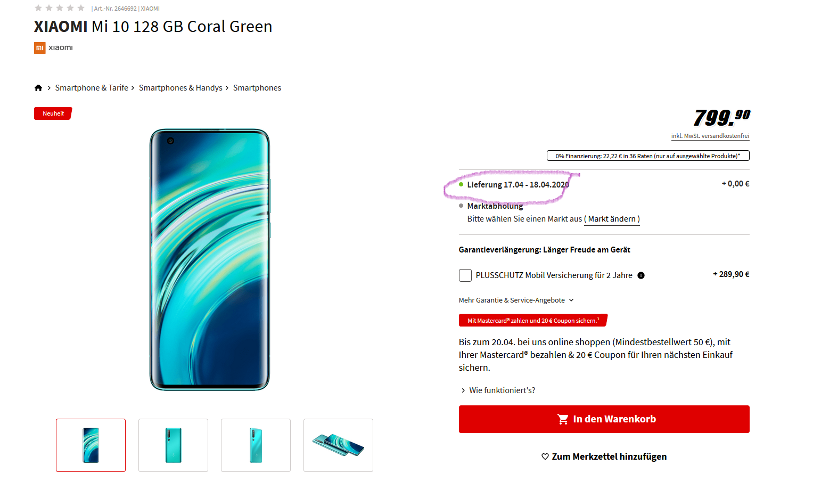Select the two-phones angled view thumbnail

(x=338, y=445)
